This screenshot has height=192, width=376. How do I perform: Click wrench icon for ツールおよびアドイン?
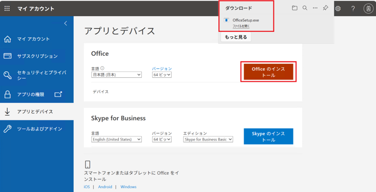[7, 129]
